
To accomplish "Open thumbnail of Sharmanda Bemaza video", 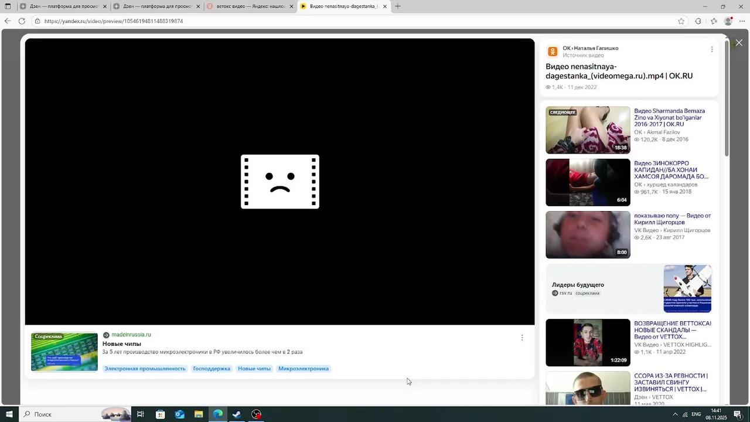I will click(x=588, y=130).
